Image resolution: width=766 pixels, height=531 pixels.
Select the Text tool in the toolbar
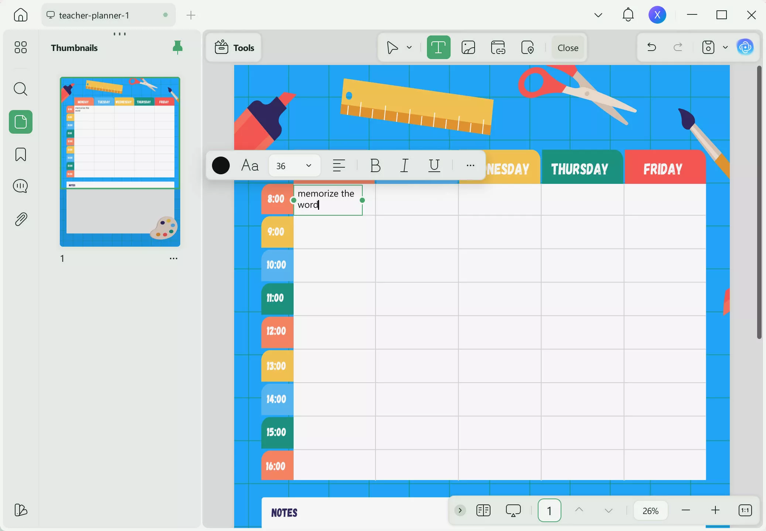438,47
